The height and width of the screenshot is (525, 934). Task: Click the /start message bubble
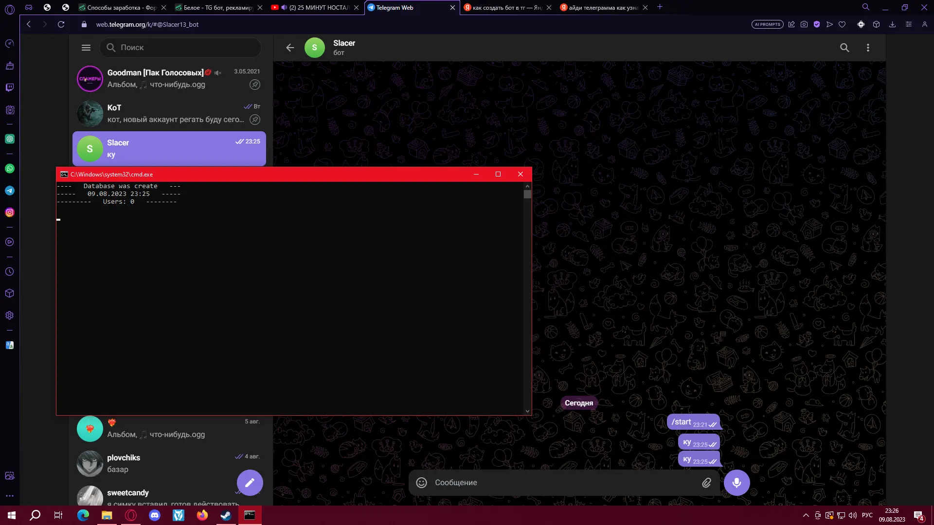click(x=693, y=422)
